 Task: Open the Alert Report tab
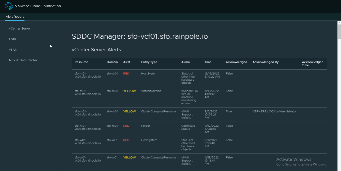pos(15,17)
